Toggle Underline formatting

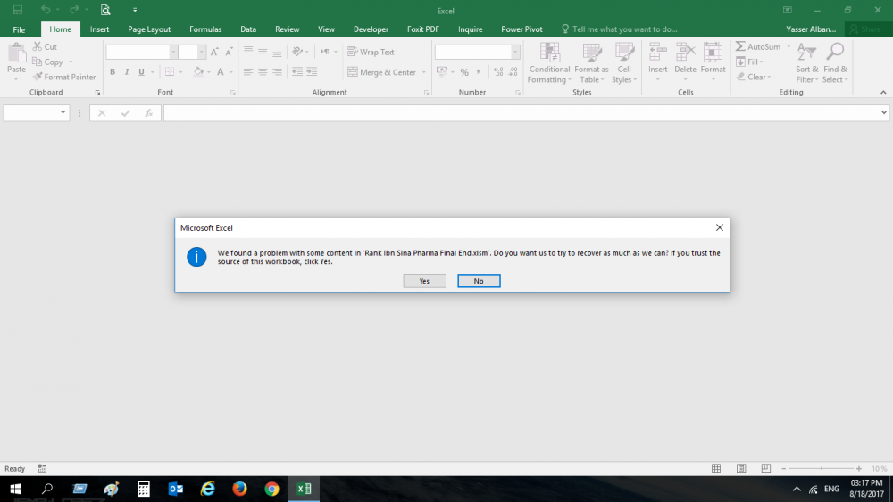[141, 71]
